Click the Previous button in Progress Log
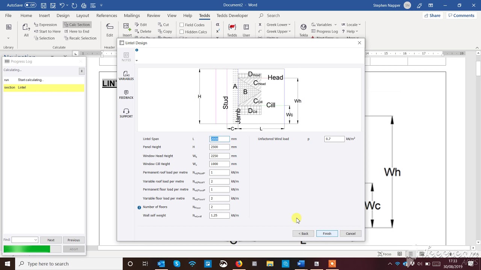This screenshot has height=270, width=481. pos(74,240)
